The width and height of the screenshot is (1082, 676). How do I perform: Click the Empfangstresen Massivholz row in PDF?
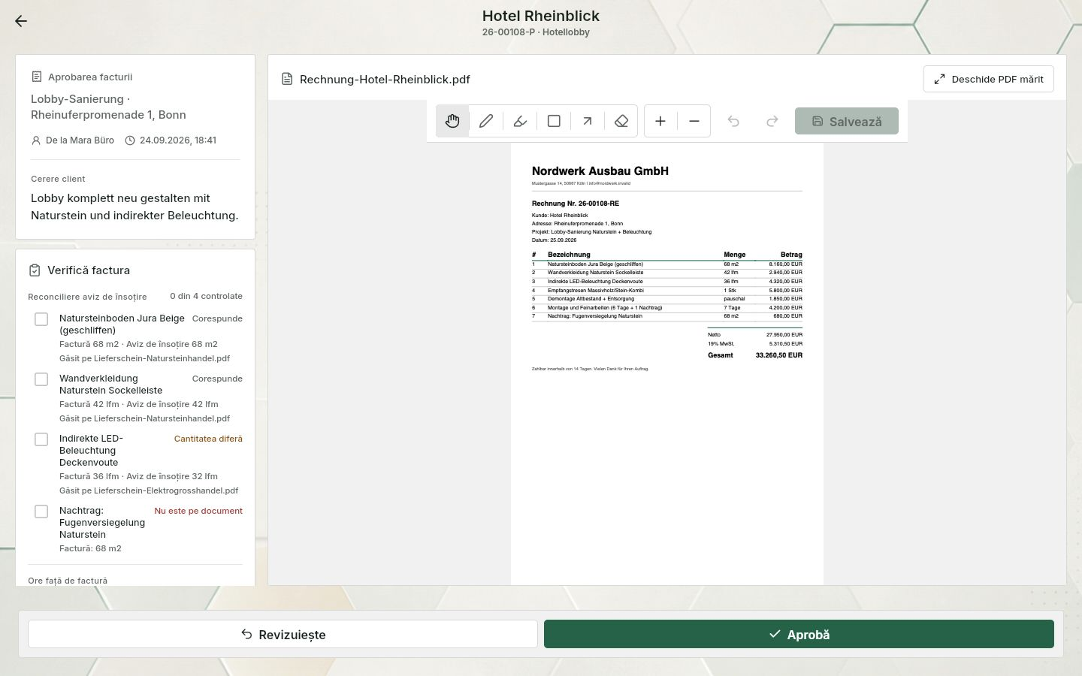click(667, 290)
